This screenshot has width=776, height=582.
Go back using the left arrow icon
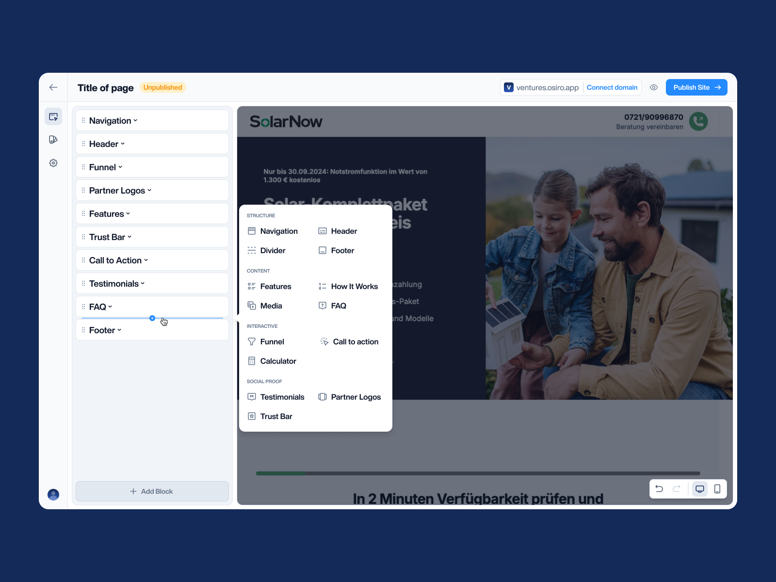(53, 87)
